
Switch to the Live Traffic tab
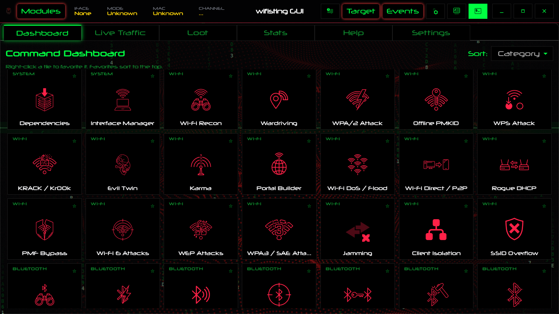(x=120, y=33)
